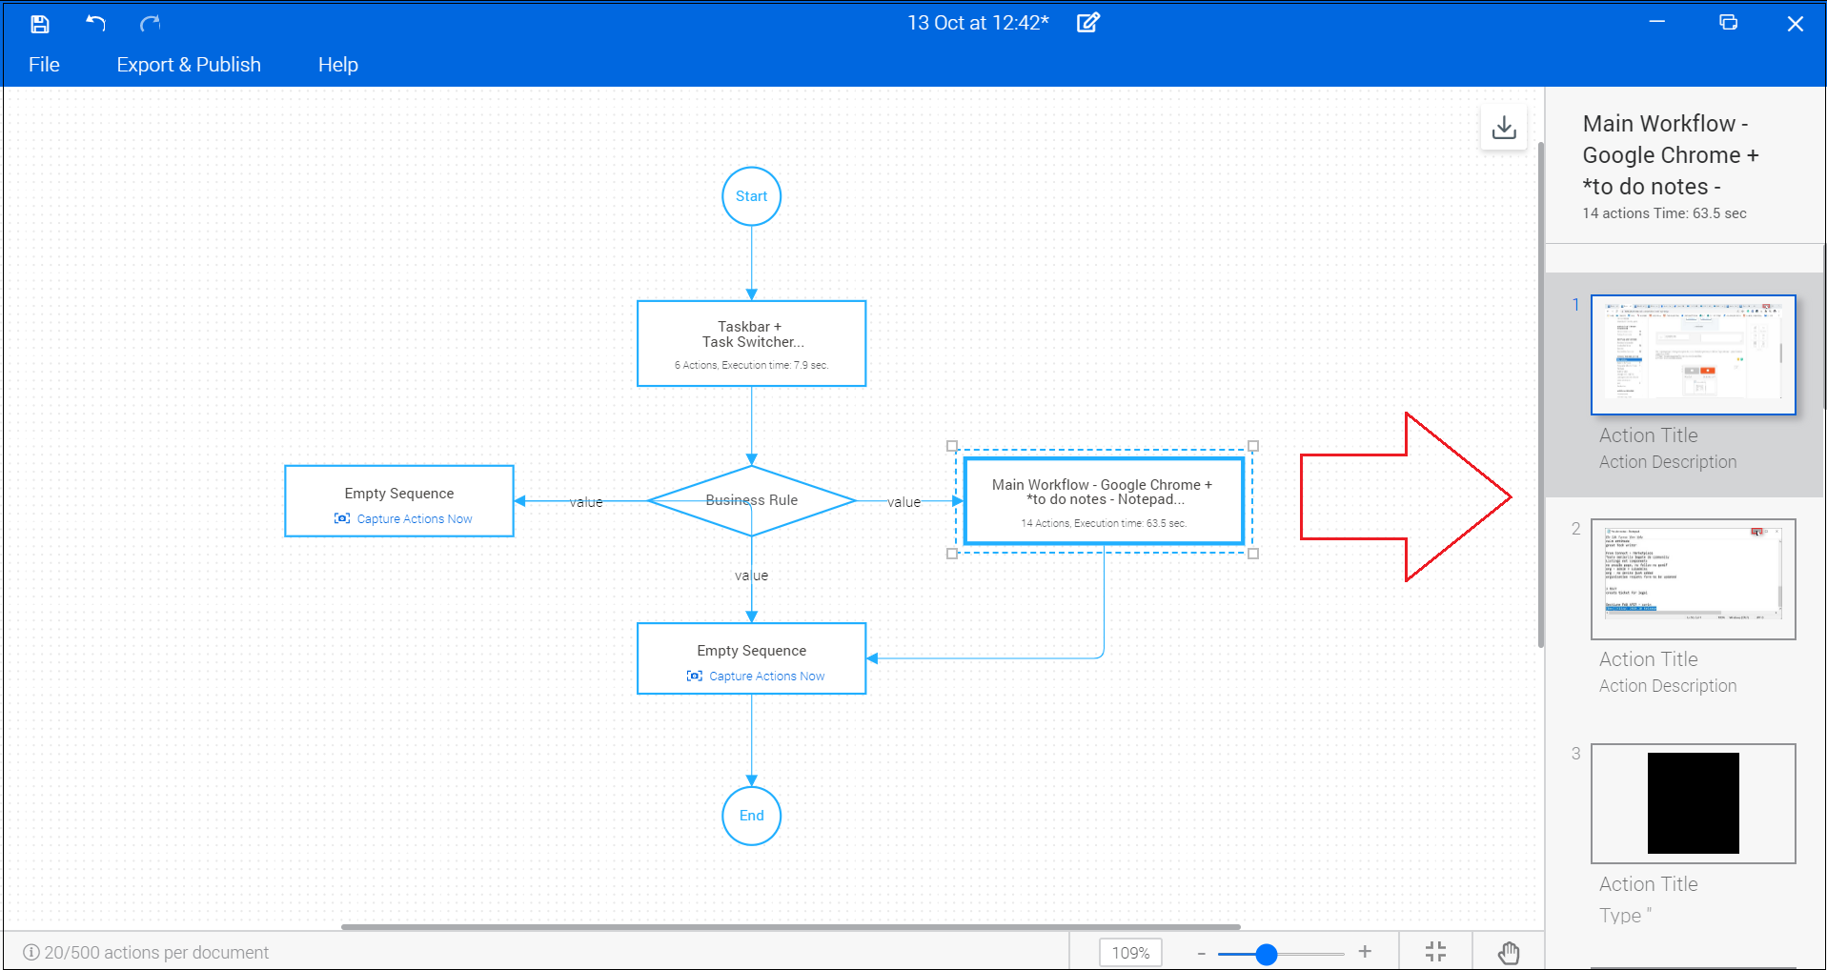
Task: Click Capture Actions Now in bottom Empty Sequence
Action: 767,677
